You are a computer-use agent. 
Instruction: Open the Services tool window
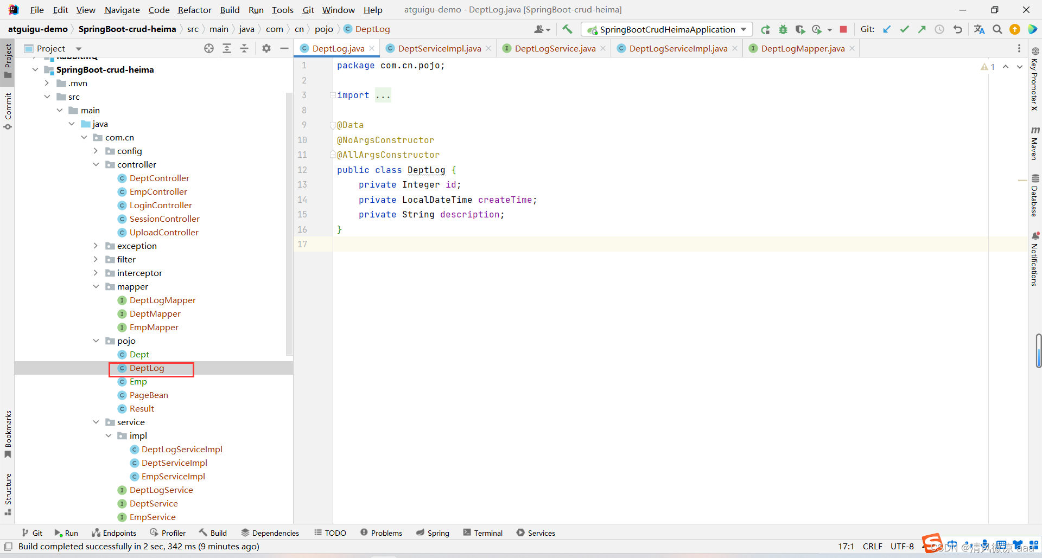tap(536, 533)
